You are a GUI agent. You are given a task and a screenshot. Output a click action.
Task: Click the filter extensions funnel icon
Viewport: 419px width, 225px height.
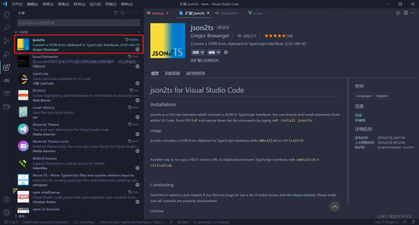[116, 13]
